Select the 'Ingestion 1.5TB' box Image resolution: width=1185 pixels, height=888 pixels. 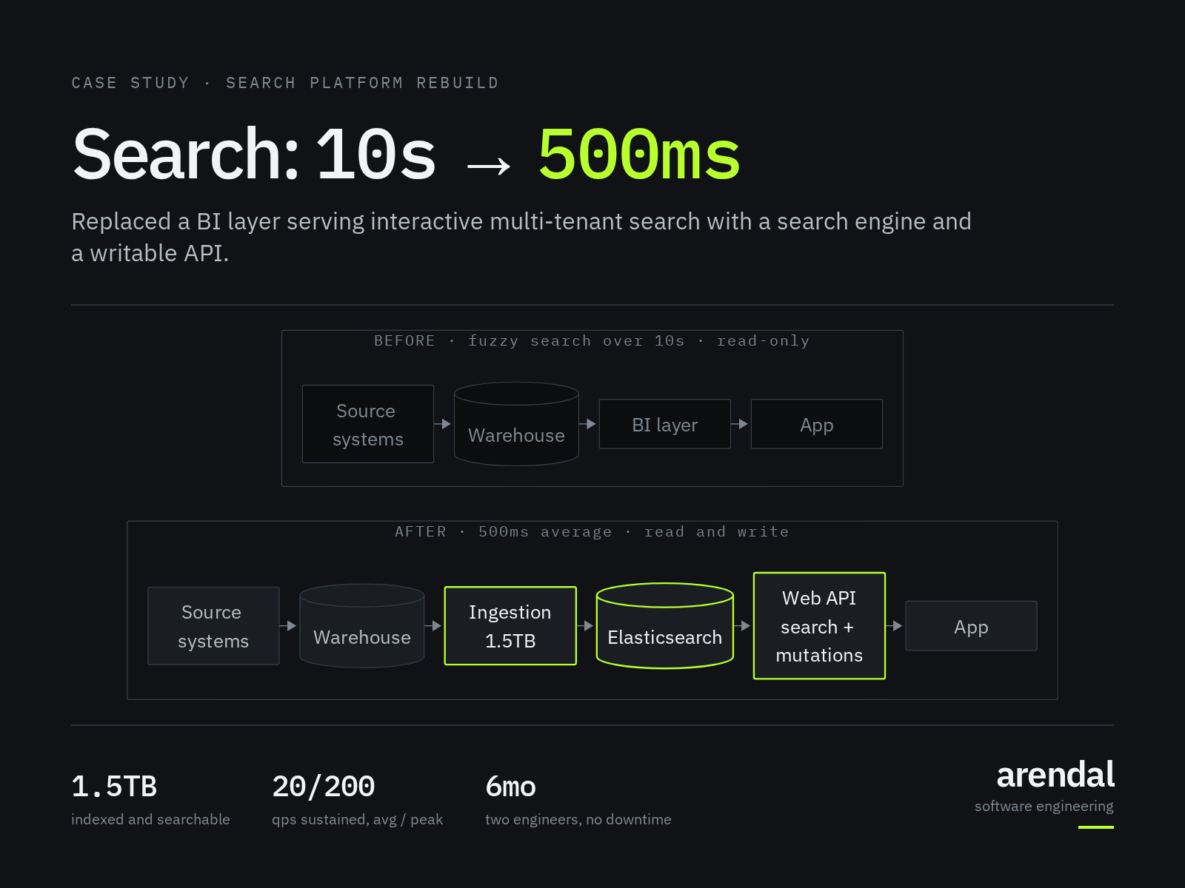[510, 626]
